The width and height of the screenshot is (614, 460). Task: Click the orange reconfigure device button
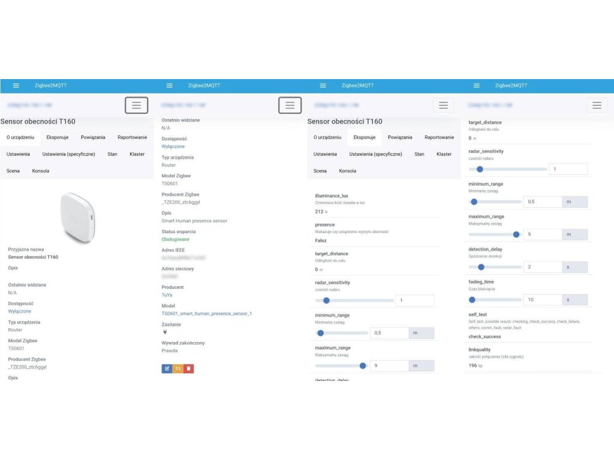pyautogui.click(x=177, y=368)
